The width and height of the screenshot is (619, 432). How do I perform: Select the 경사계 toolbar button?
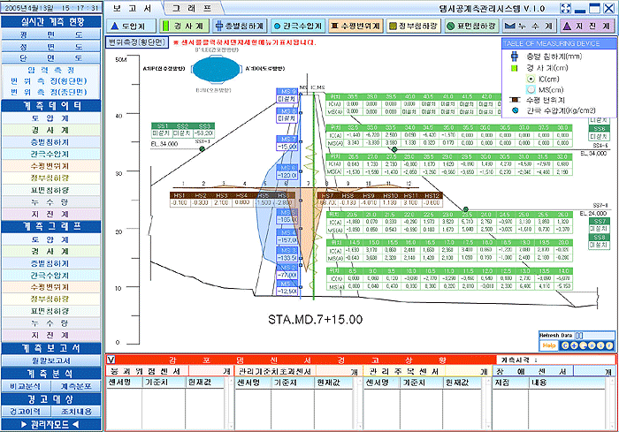(x=188, y=27)
